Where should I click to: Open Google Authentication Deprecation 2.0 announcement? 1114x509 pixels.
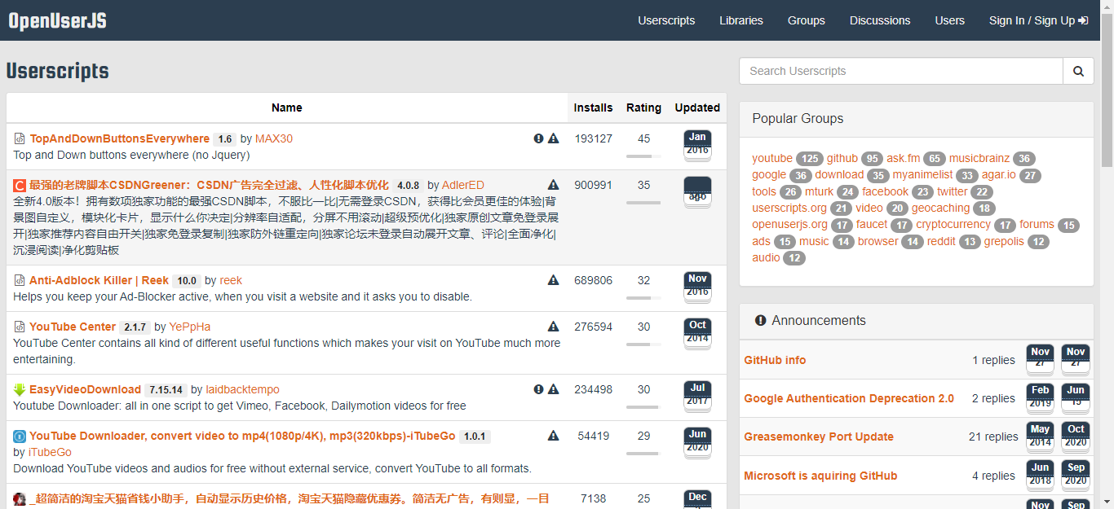(x=849, y=398)
